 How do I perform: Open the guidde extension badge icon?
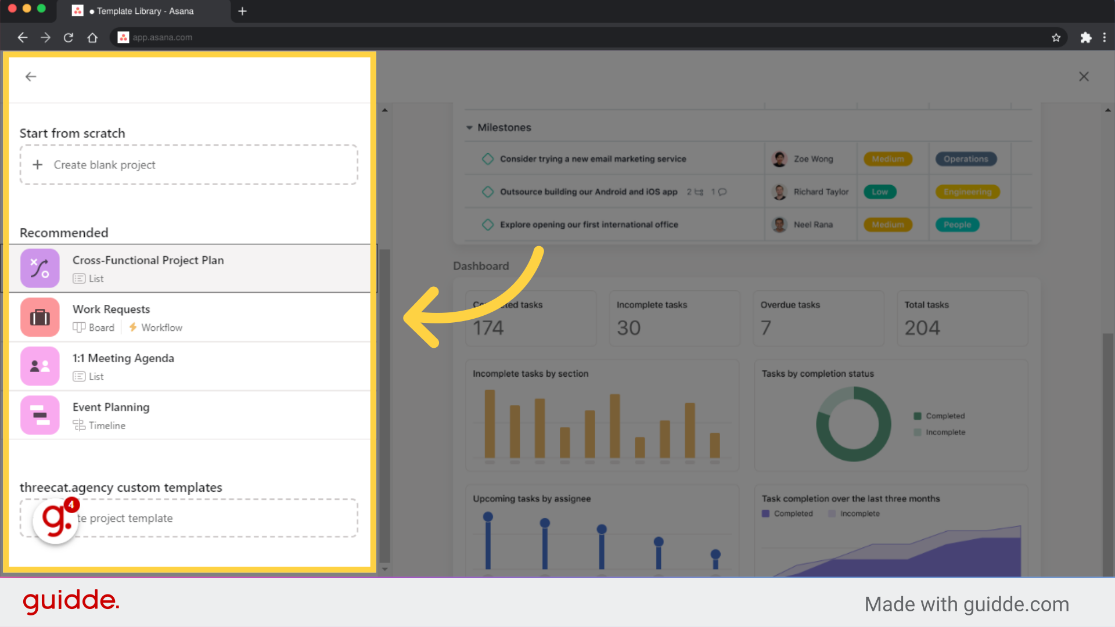coord(56,520)
